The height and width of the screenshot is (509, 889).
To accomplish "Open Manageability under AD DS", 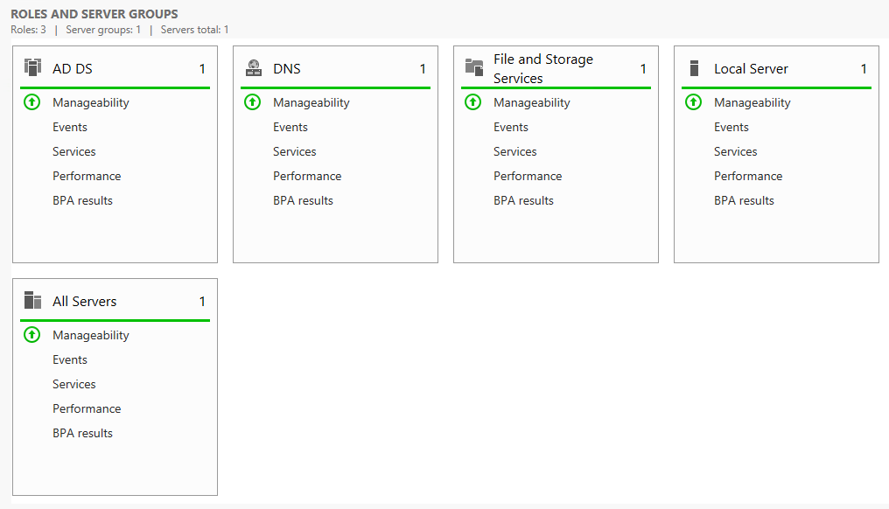I will 91,102.
